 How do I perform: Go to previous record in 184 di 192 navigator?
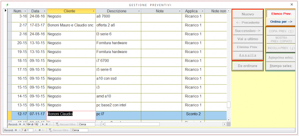pyautogui.click(x=24, y=124)
